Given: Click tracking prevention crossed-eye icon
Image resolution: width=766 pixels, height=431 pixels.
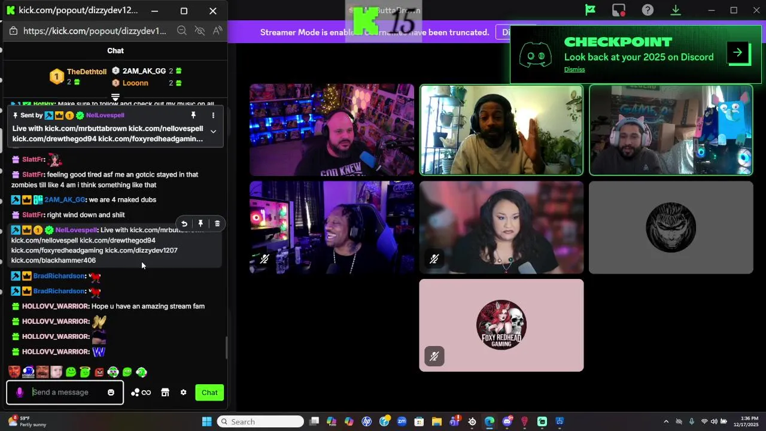Looking at the screenshot, I should coord(200,31).
